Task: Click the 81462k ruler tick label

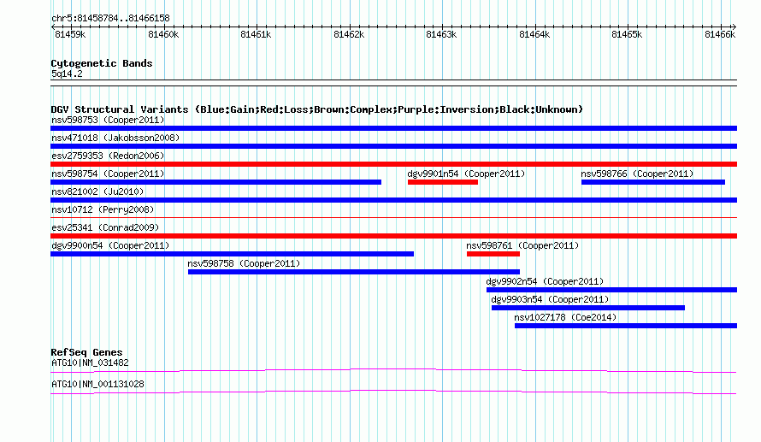Action: pos(349,34)
